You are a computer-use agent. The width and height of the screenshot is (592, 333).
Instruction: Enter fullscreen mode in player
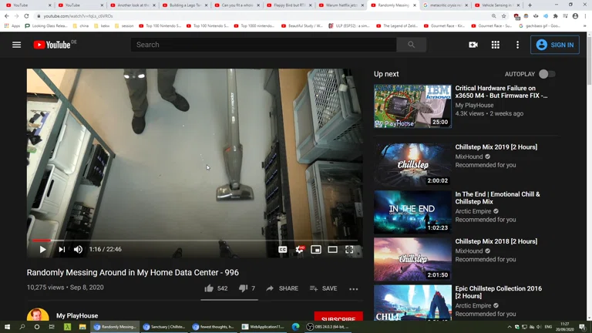(349, 250)
